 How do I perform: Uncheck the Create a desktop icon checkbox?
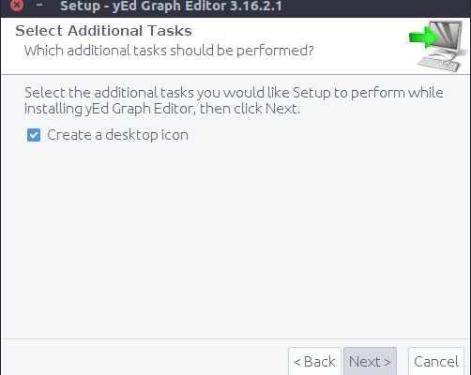tap(34, 135)
